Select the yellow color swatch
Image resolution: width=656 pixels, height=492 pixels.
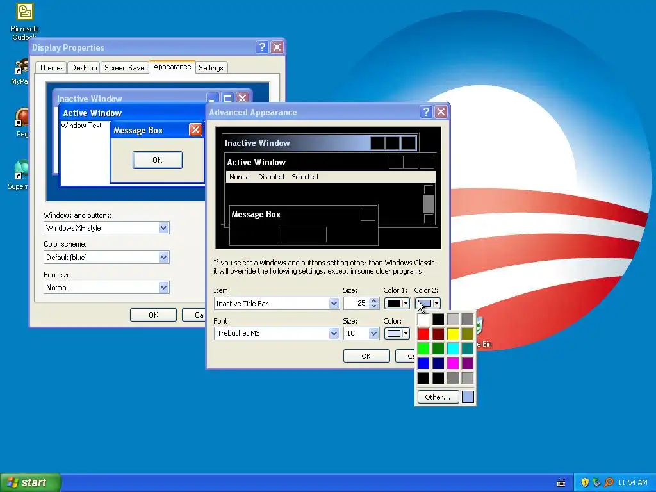tap(453, 334)
